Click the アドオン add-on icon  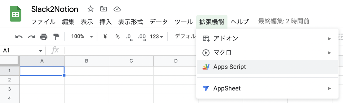206,38
